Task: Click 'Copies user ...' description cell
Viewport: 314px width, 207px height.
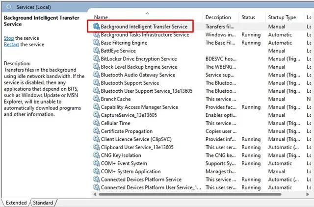Action: (221, 131)
